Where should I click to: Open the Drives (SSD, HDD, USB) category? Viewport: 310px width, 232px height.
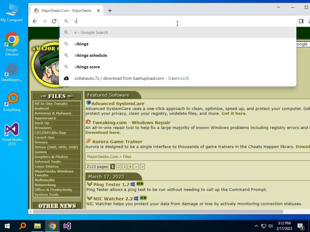pyautogui.click(x=56, y=147)
